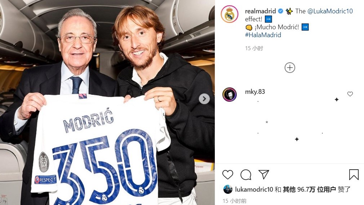Viewport: 364px width, 205px height.
Task: Click the caption's 15 小时 time label
Action: coord(254,48)
